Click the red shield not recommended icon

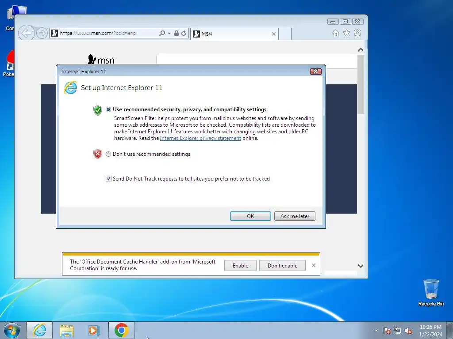coord(98,154)
